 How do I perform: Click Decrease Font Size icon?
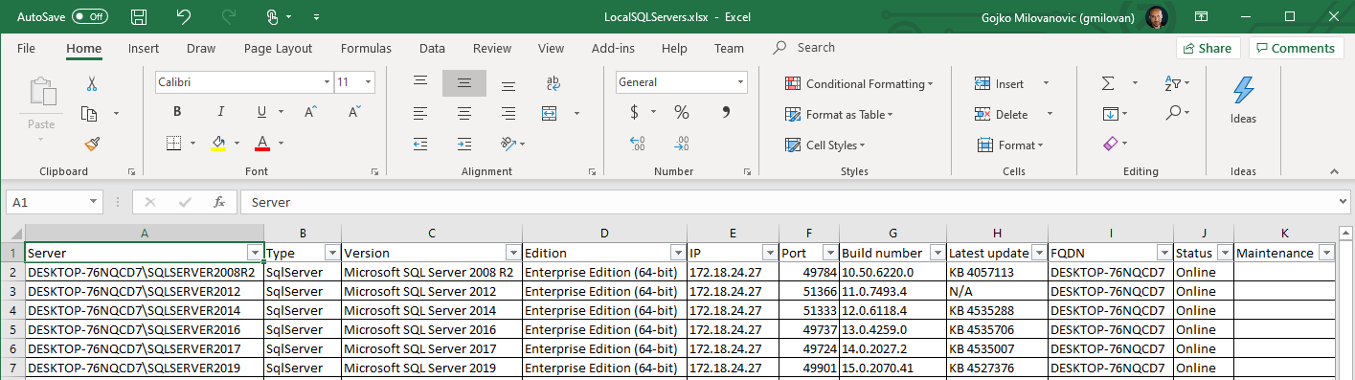point(353,112)
